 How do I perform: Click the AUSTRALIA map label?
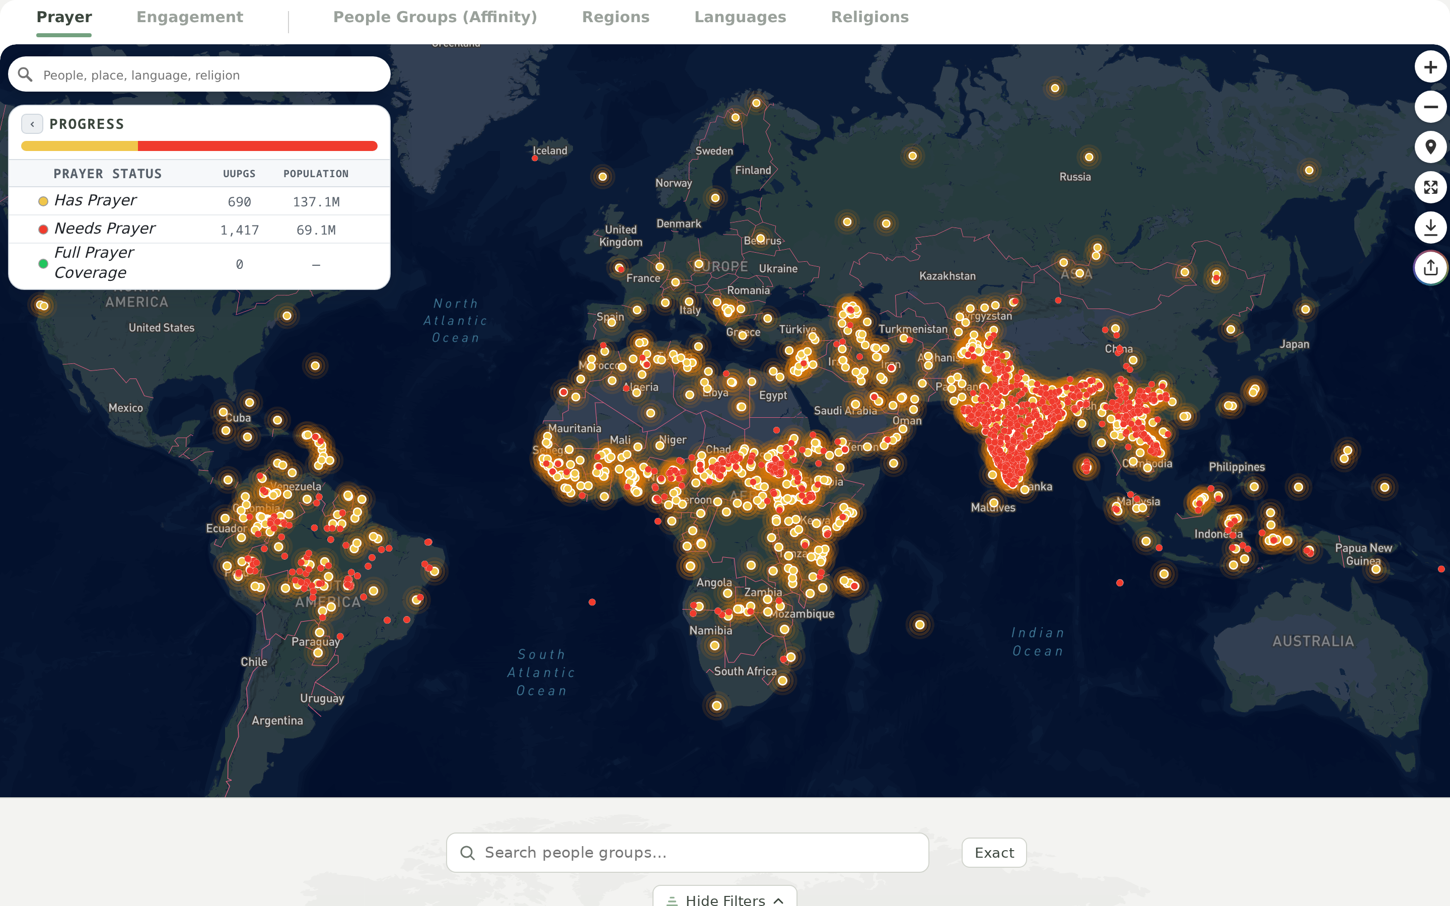coord(1313,641)
